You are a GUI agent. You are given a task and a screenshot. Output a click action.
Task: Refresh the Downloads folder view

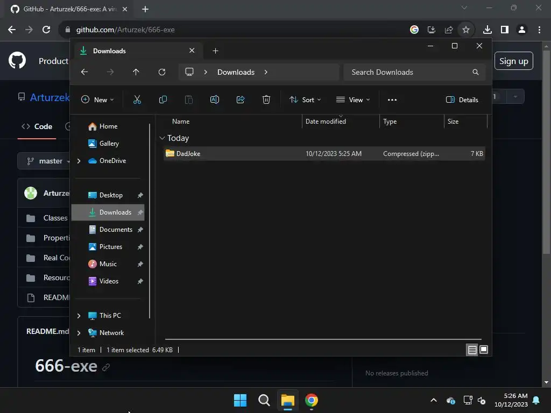pyautogui.click(x=161, y=72)
